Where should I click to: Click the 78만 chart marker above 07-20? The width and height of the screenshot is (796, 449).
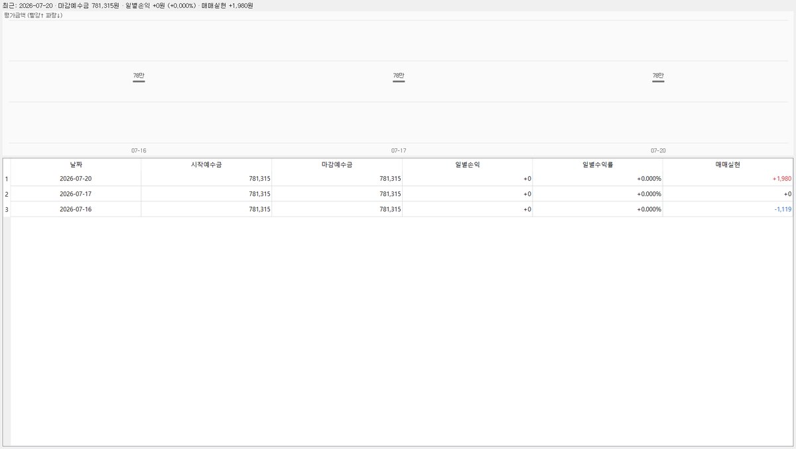pos(658,76)
